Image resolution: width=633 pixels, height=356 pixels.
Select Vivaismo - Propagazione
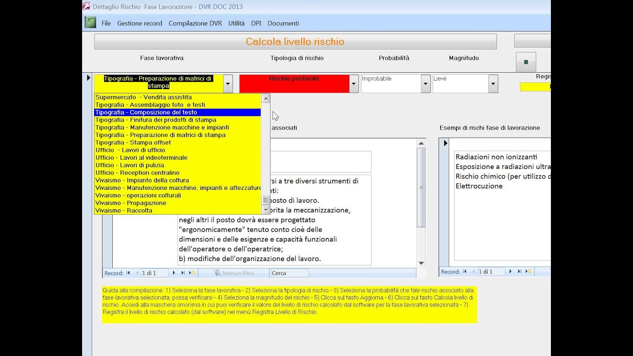pyautogui.click(x=178, y=203)
